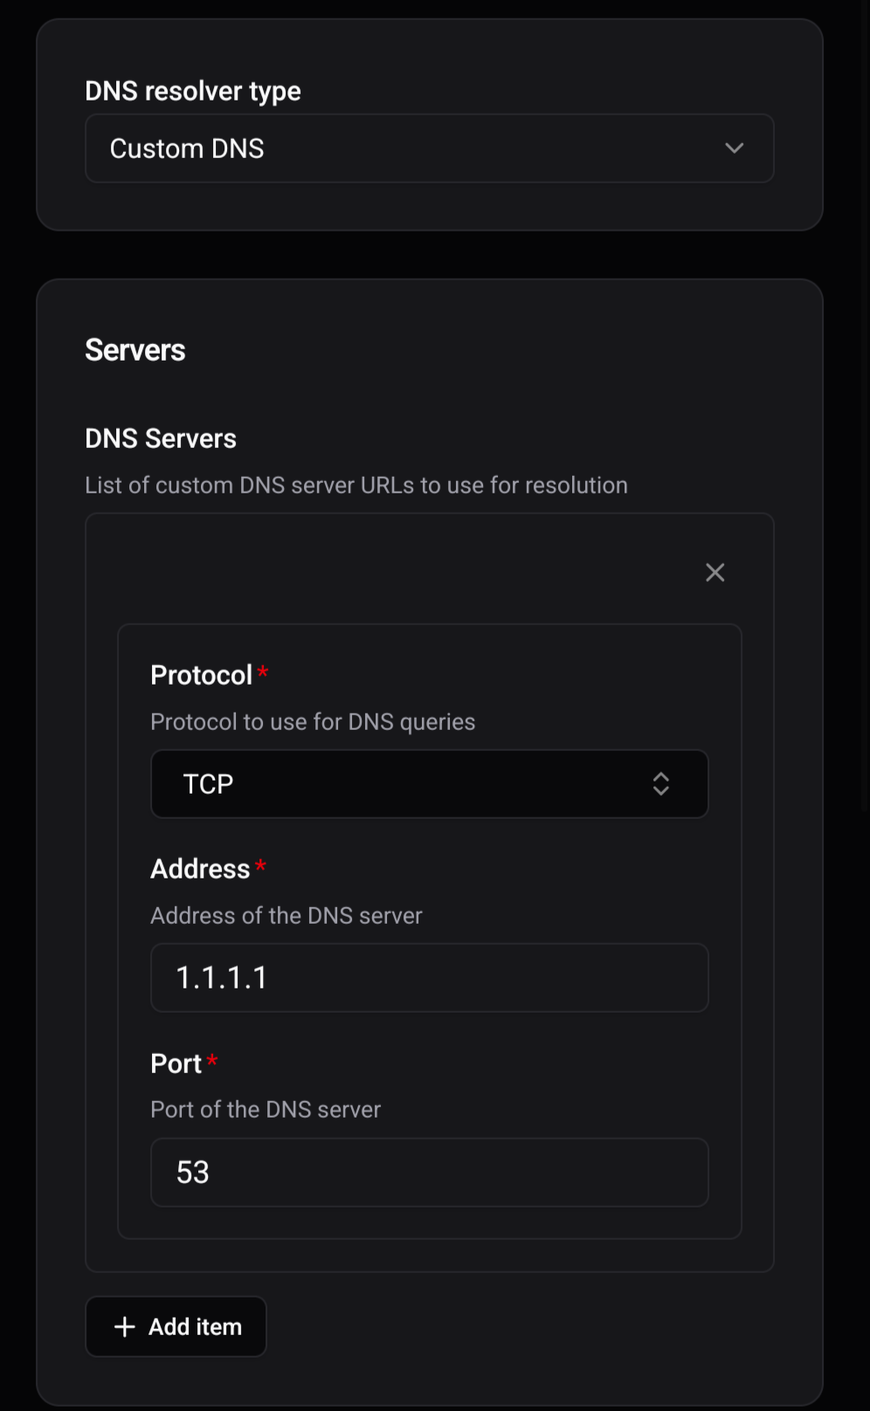Viewport: 870px width, 1411px height.
Task: Click the red asterisk next to Protocol
Action: coord(263,671)
